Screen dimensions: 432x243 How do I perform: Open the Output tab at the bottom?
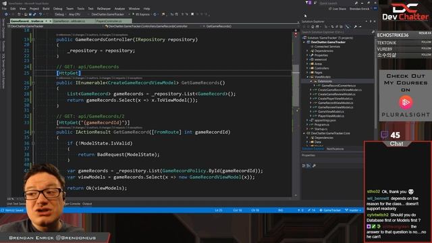pyautogui.click(x=87, y=204)
